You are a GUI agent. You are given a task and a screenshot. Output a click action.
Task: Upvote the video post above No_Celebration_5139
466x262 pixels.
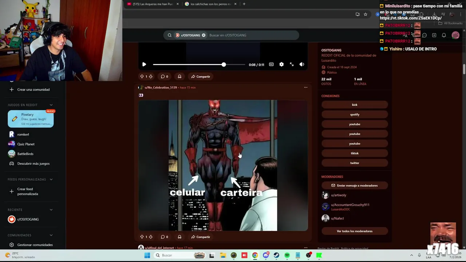coord(142,76)
